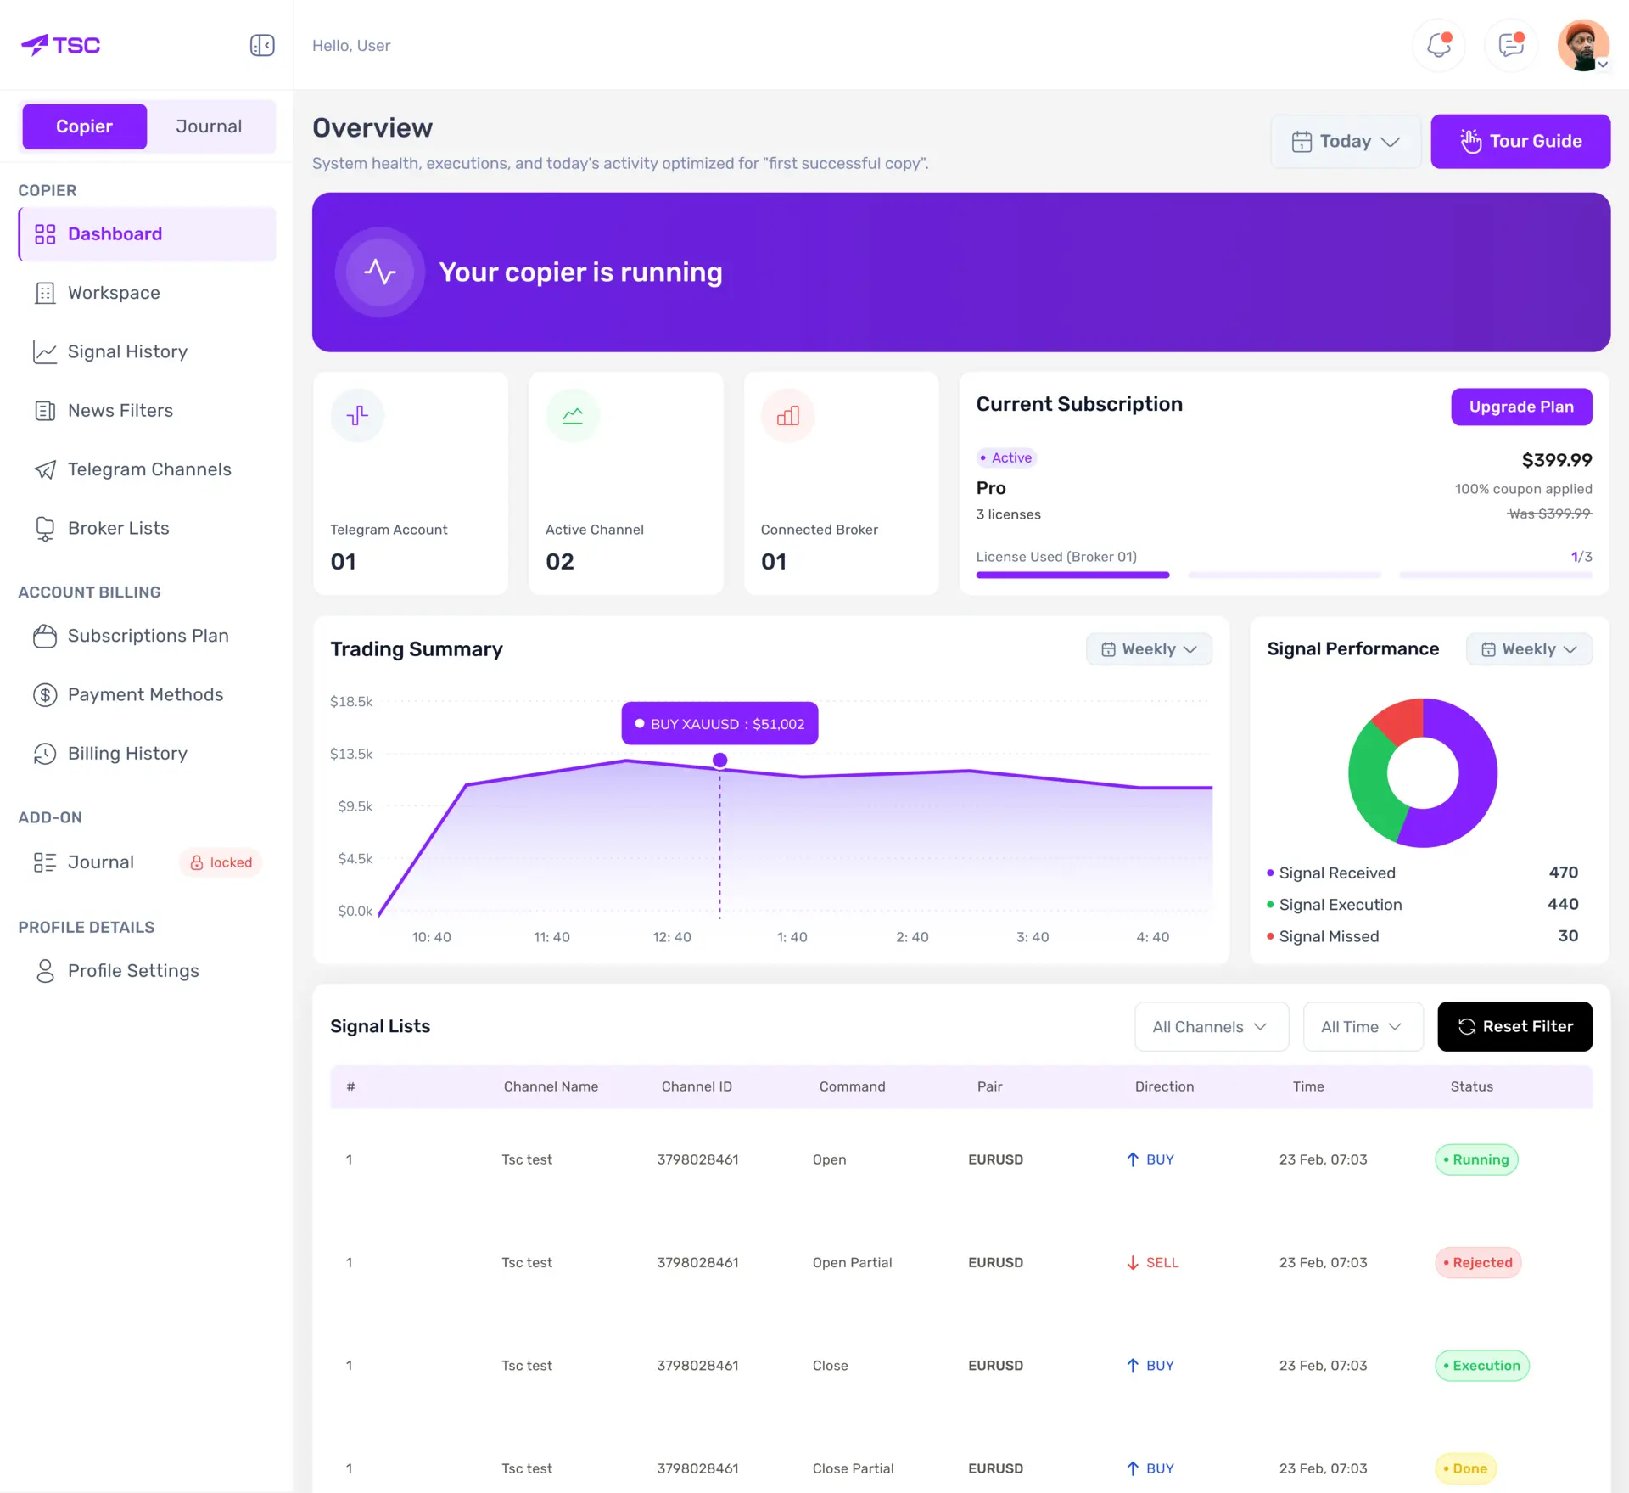Click the chart data point marker

click(719, 761)
